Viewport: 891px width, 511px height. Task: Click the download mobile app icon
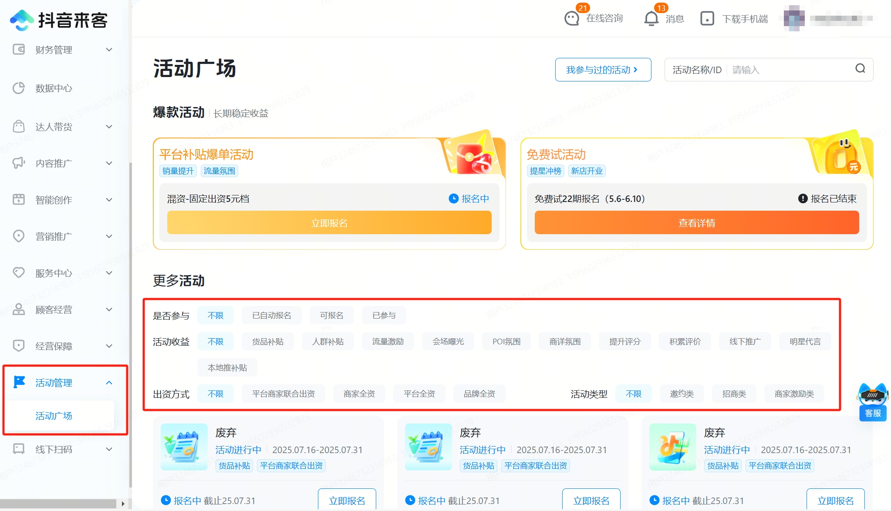coord(707,19)
